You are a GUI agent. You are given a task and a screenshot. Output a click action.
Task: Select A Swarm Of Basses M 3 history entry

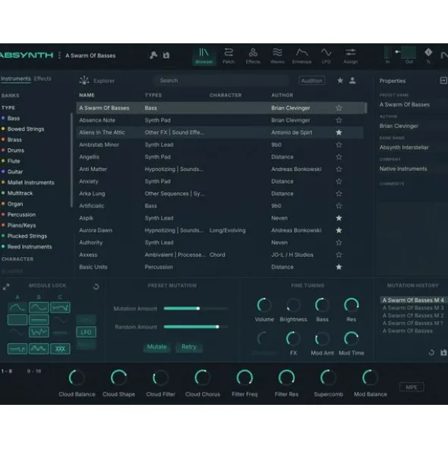[x=413, y=308]
